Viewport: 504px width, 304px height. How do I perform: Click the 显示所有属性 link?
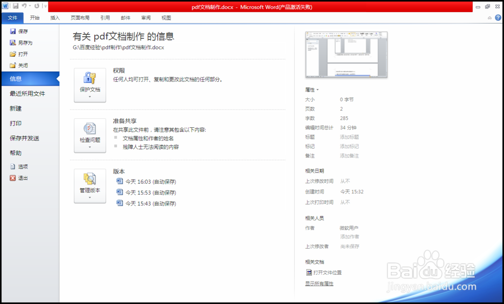point(319,283)
